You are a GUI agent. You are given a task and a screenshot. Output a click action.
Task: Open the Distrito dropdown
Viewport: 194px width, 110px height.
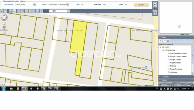pyautogui.click(x=67, y=5)
